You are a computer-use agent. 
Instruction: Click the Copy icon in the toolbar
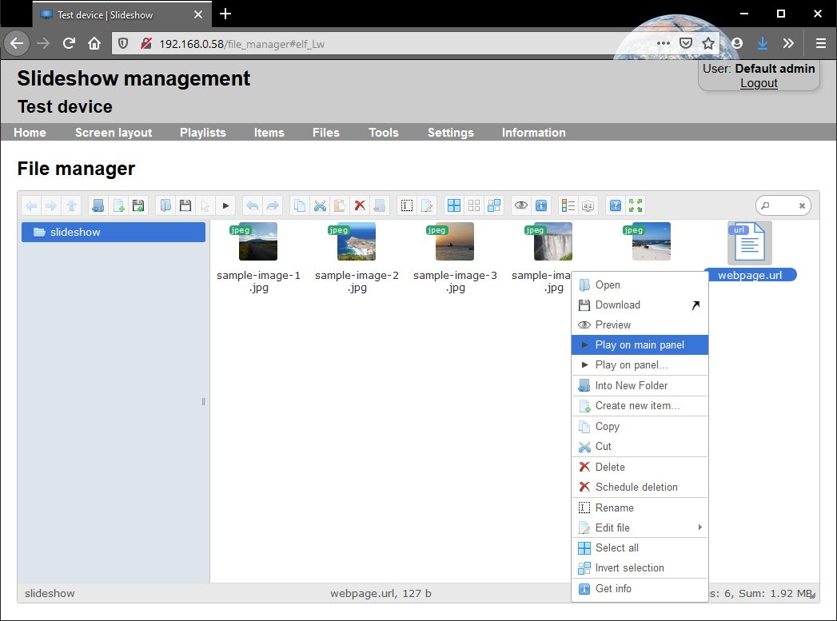(300, 206)
